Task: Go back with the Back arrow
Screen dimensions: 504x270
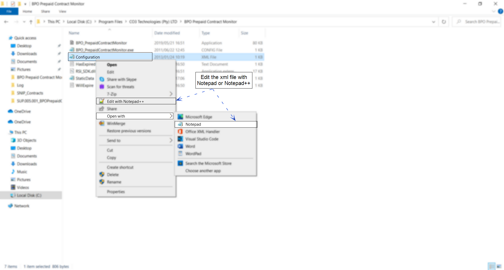Action: point(6,22)
